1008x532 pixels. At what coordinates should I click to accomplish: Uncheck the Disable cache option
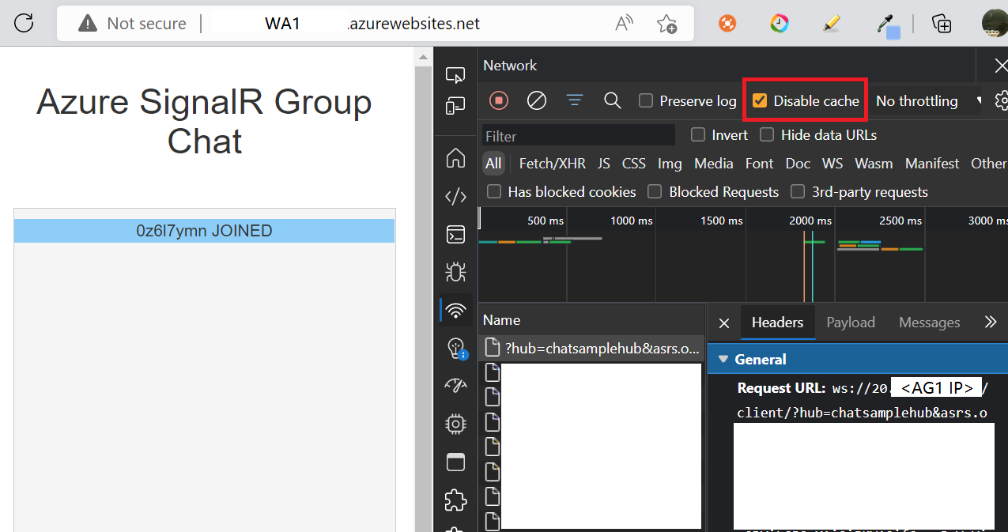[760, 100]
